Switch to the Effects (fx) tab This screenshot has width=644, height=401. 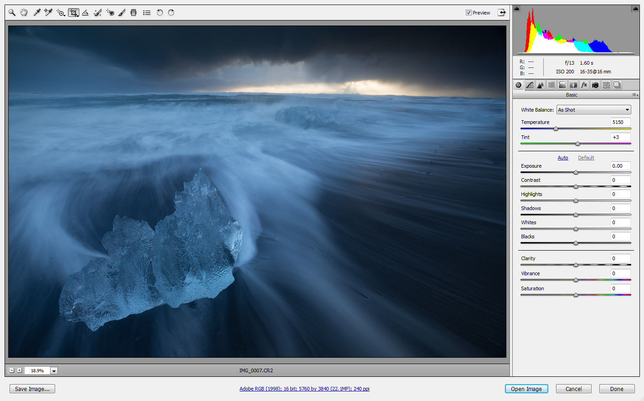click(584, 85)
